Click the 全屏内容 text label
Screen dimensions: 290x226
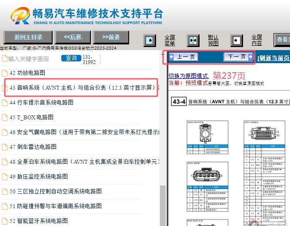click(257, 40)
